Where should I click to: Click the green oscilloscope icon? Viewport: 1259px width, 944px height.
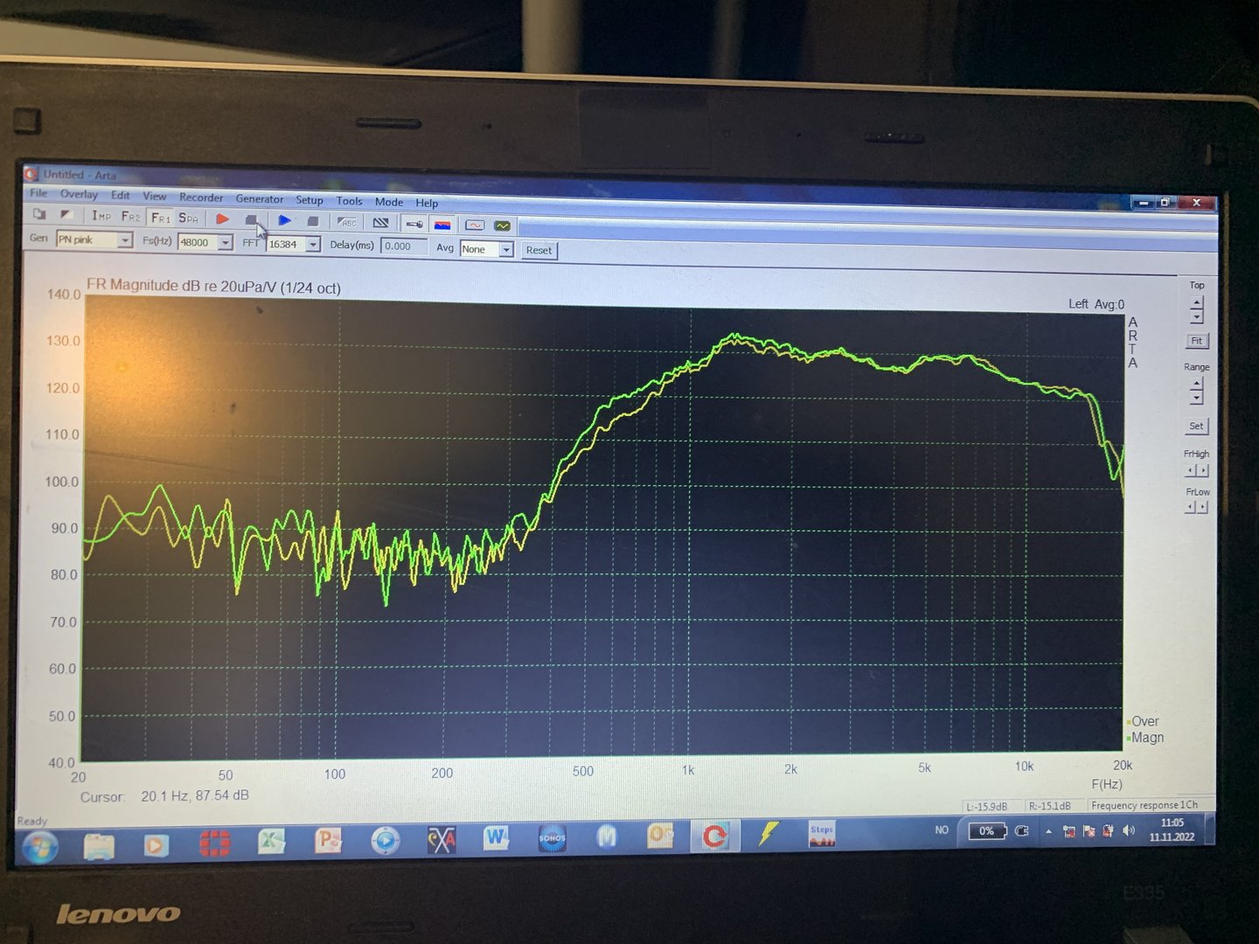[x=503, y=226]
